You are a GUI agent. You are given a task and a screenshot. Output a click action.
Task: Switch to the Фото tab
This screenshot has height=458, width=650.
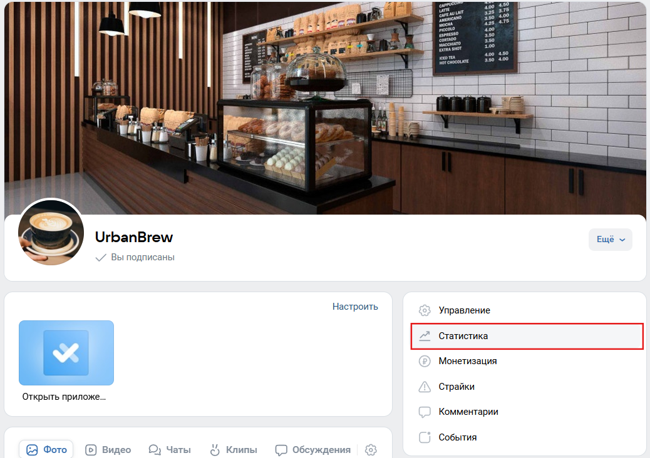(46, 450)
